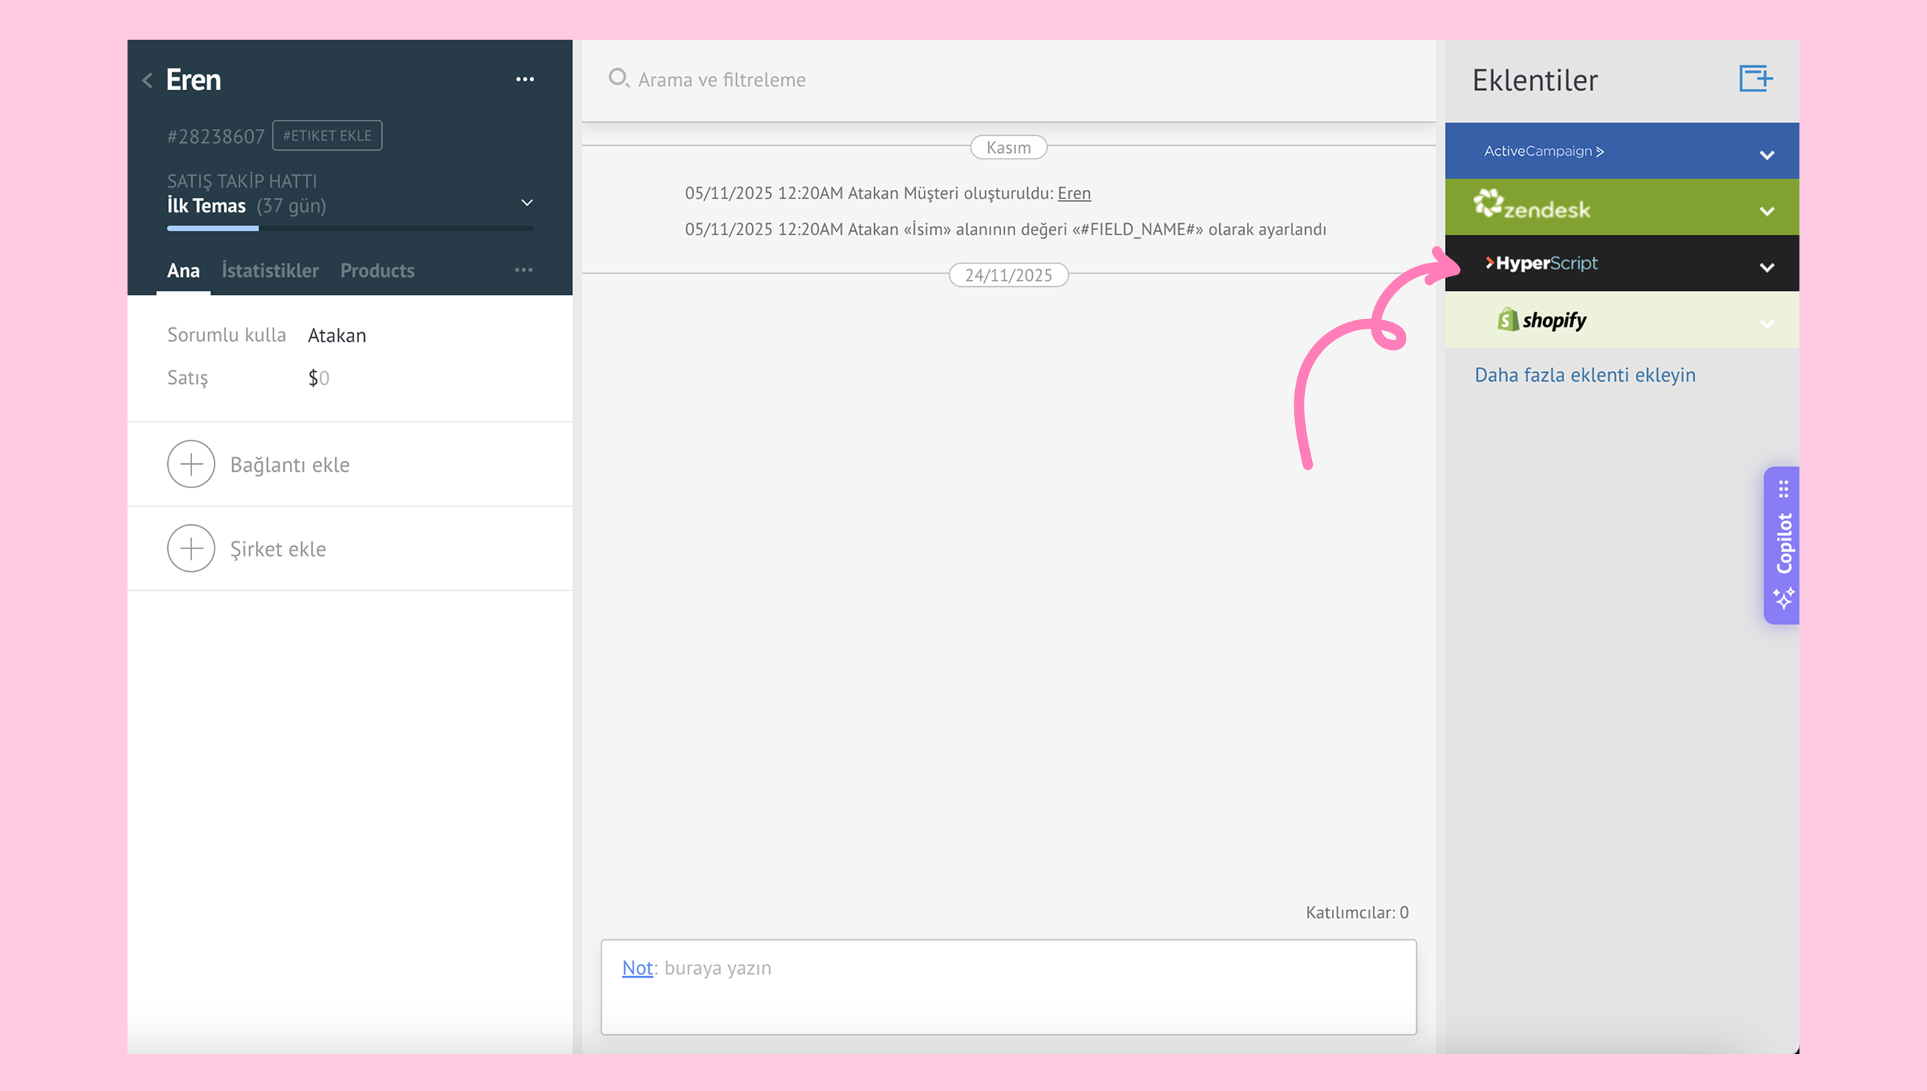Open the three-dot menu beside Eren title
Viewport: 1927px width, 1091px height.
coord(524,79)
